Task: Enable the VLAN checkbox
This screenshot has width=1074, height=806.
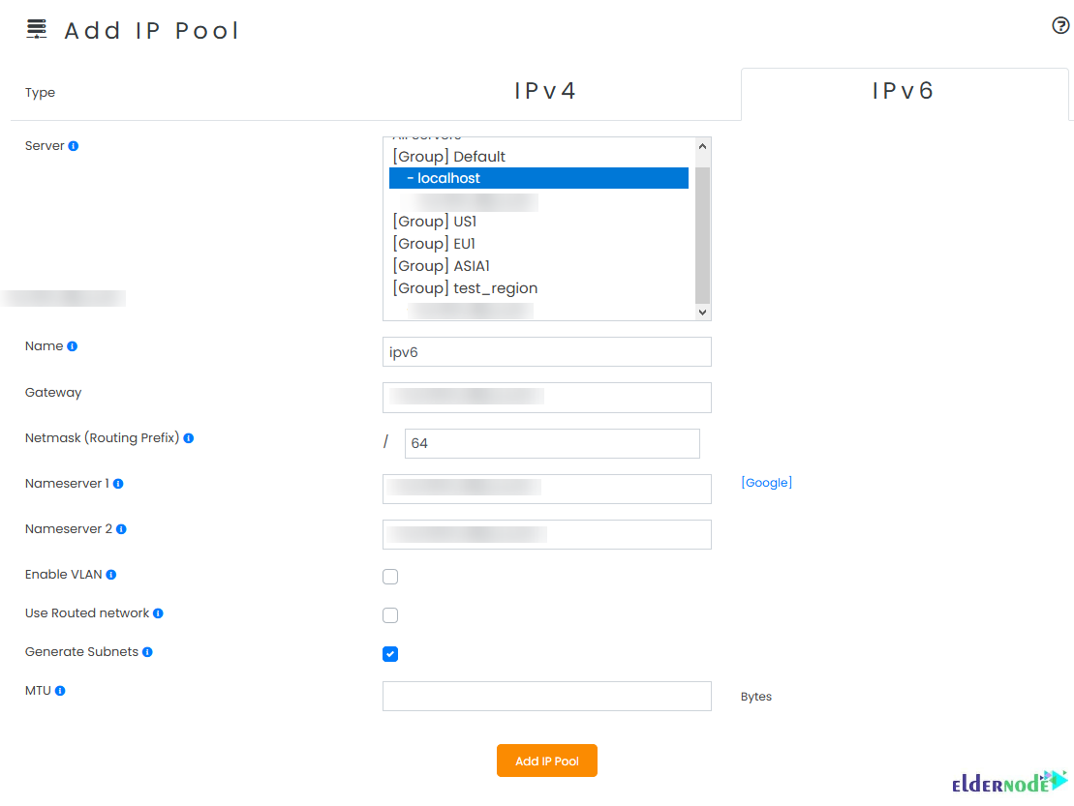Action: [x=390, y=576]
